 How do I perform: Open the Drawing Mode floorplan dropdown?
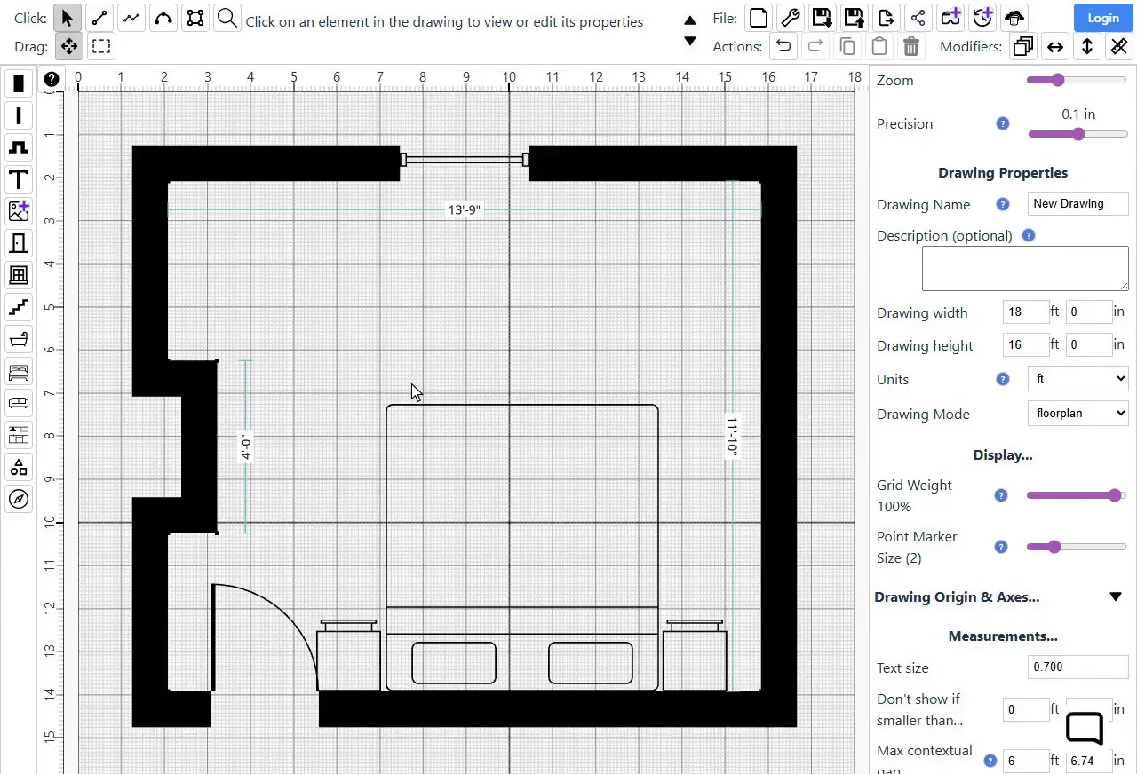1077,414
